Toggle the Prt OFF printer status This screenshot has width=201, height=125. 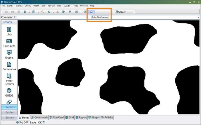[x=22, y=123]
